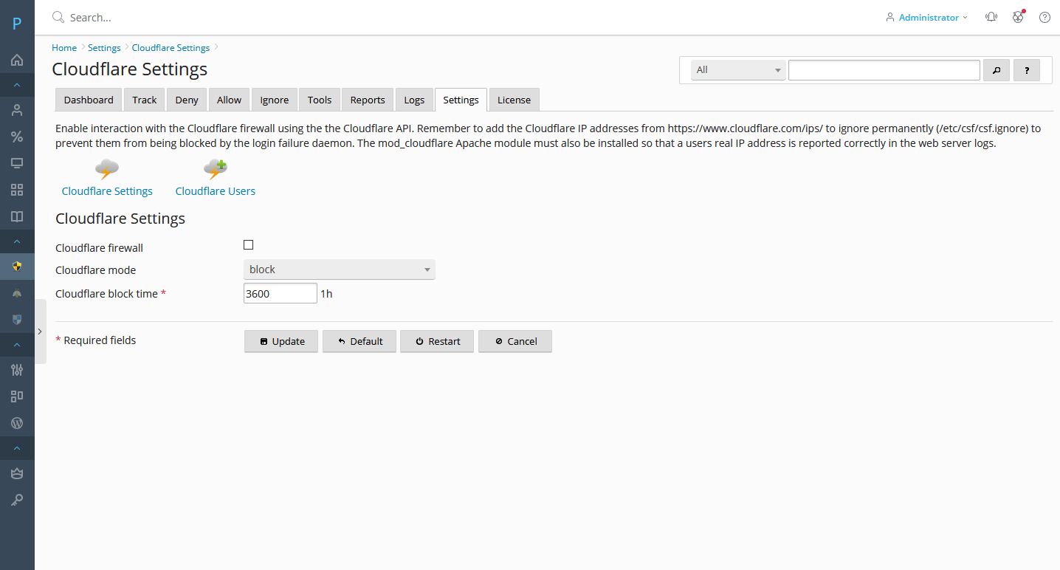Switch to the Tools tab
Viewport: 1060px width, 570px height.
[x=320, y=100]
